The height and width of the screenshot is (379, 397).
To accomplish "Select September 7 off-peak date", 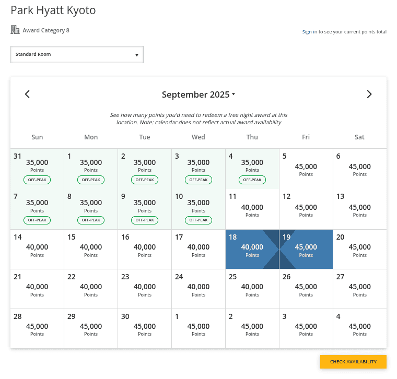I will [37, 209].
